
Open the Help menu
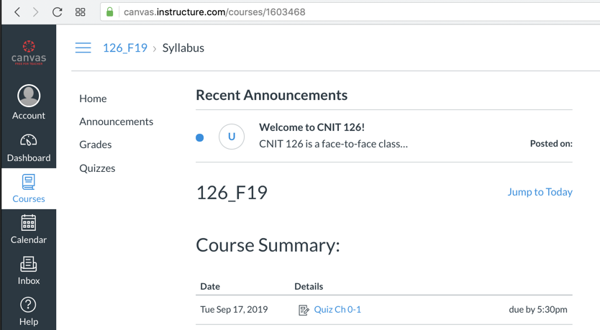tap(29, 311)
